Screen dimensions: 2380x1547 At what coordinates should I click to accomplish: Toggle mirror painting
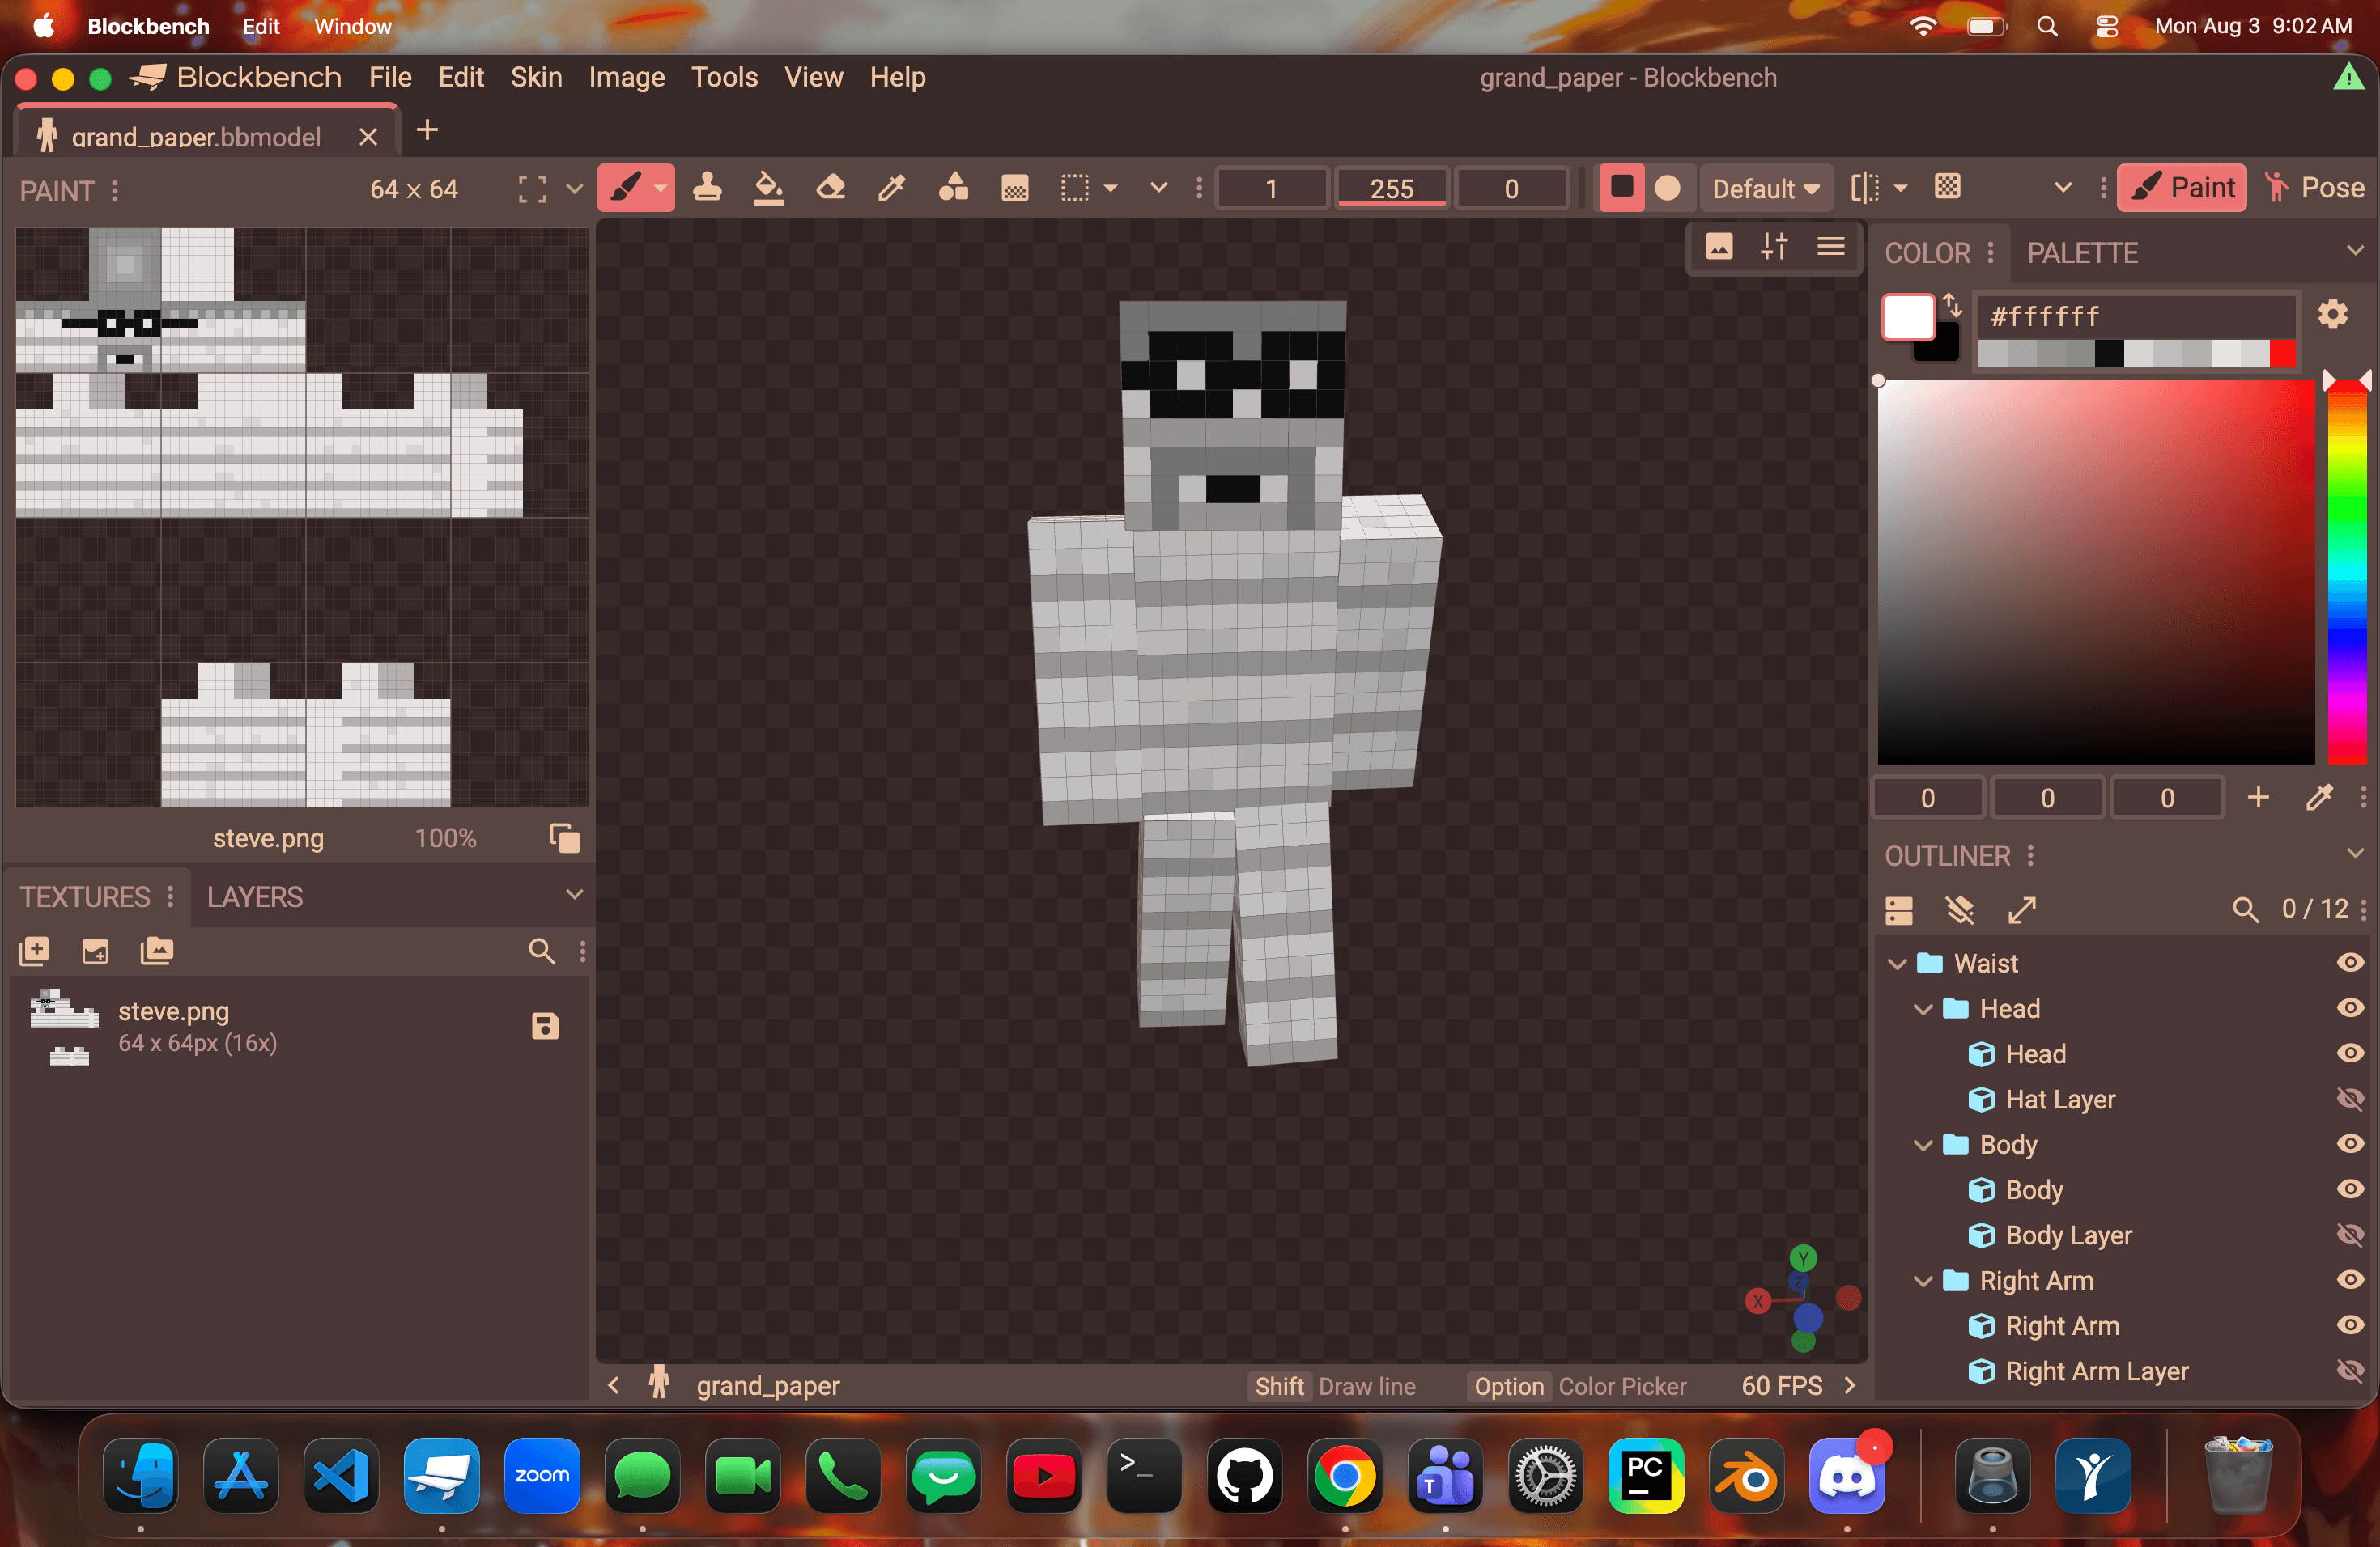pos(1864,188)
